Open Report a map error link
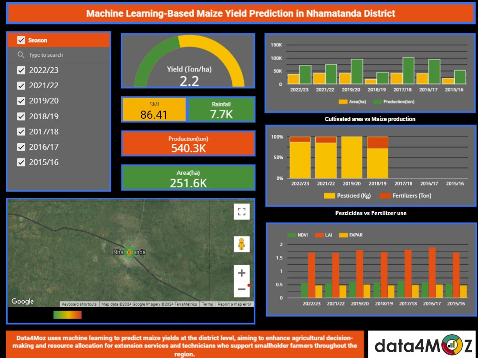Screen dimensions: 478x358 click(234, 304)
